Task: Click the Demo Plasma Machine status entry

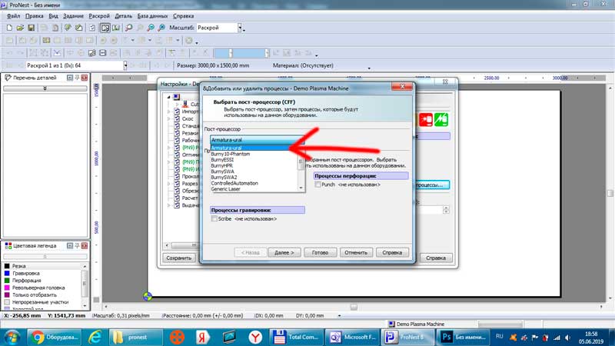Action: [x=417, y=324]
